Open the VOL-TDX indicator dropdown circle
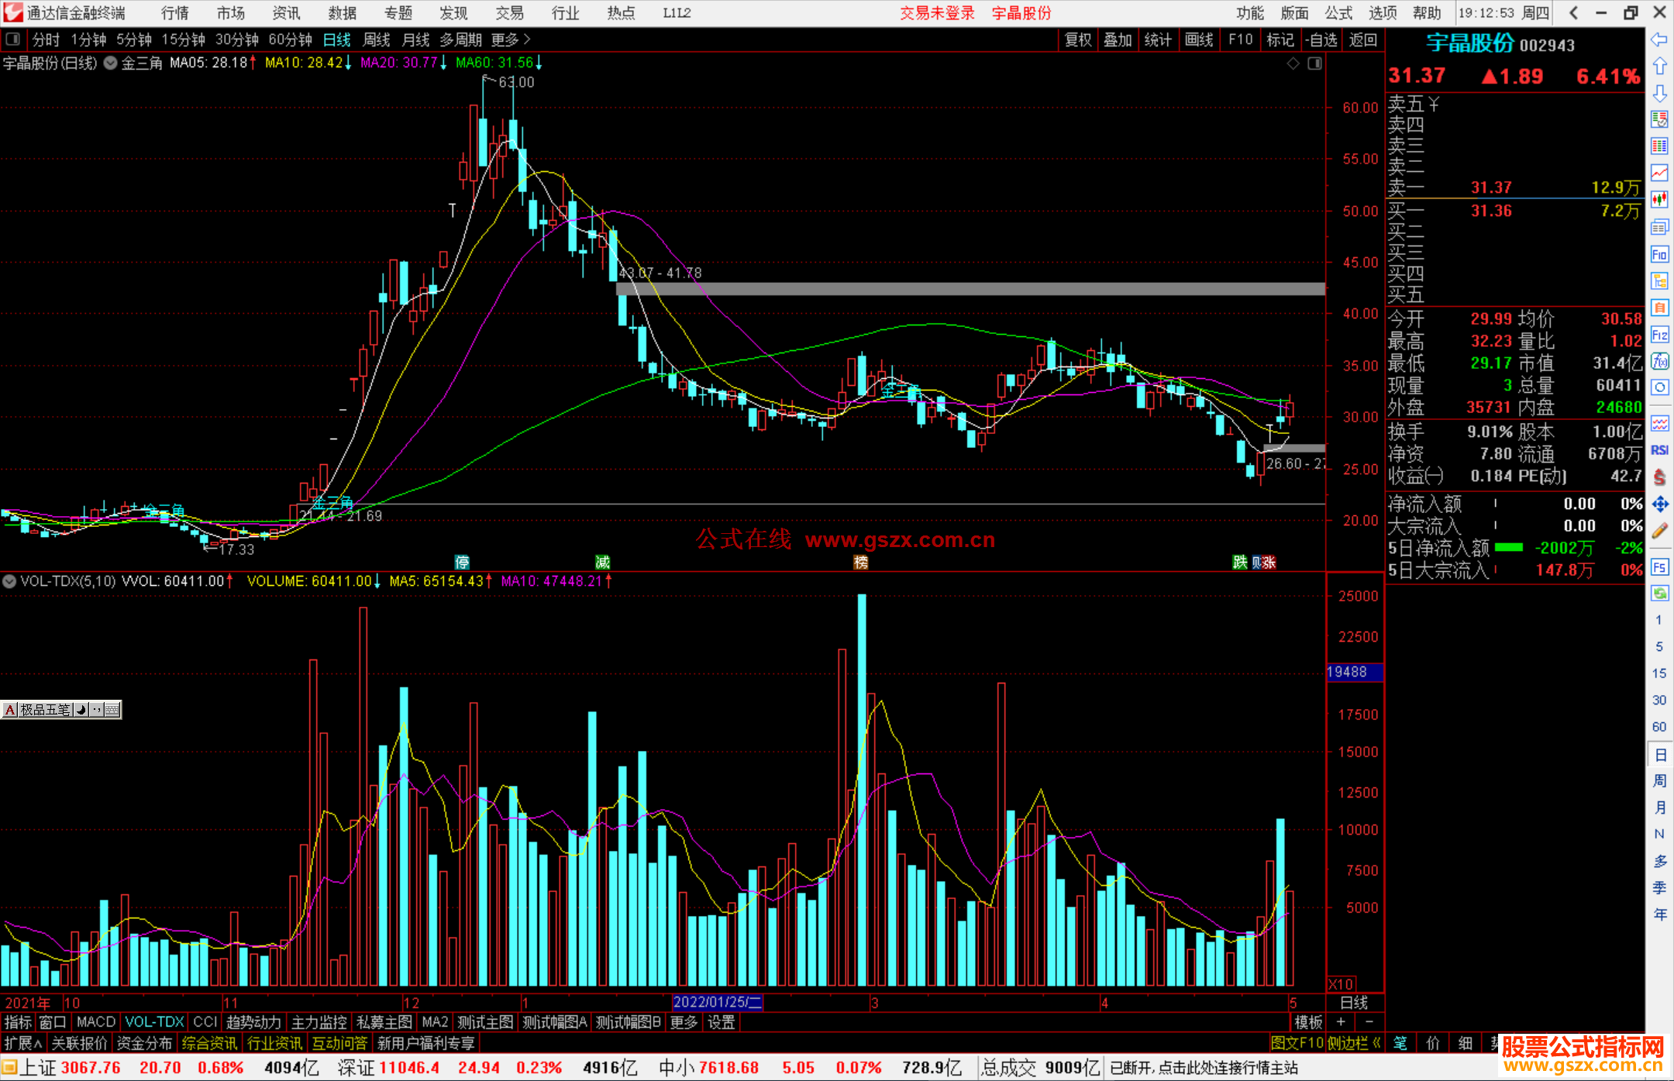Viewport: 1674px width, 1081px height. (9, 580)
